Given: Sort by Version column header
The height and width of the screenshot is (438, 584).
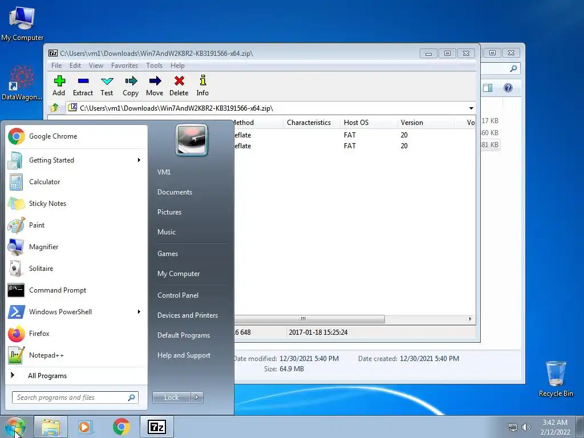Looking at the screenshot, I should 425,123.
